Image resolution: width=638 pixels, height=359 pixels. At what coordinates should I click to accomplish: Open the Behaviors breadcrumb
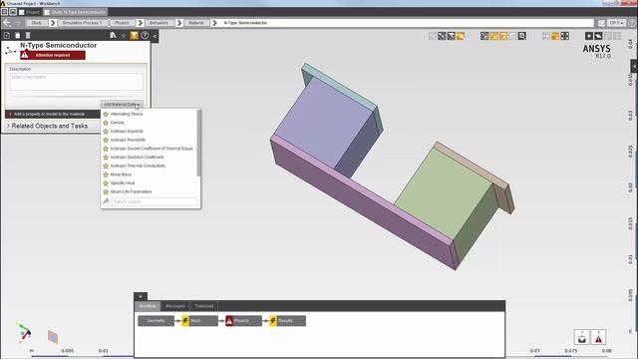pos(159,23)
